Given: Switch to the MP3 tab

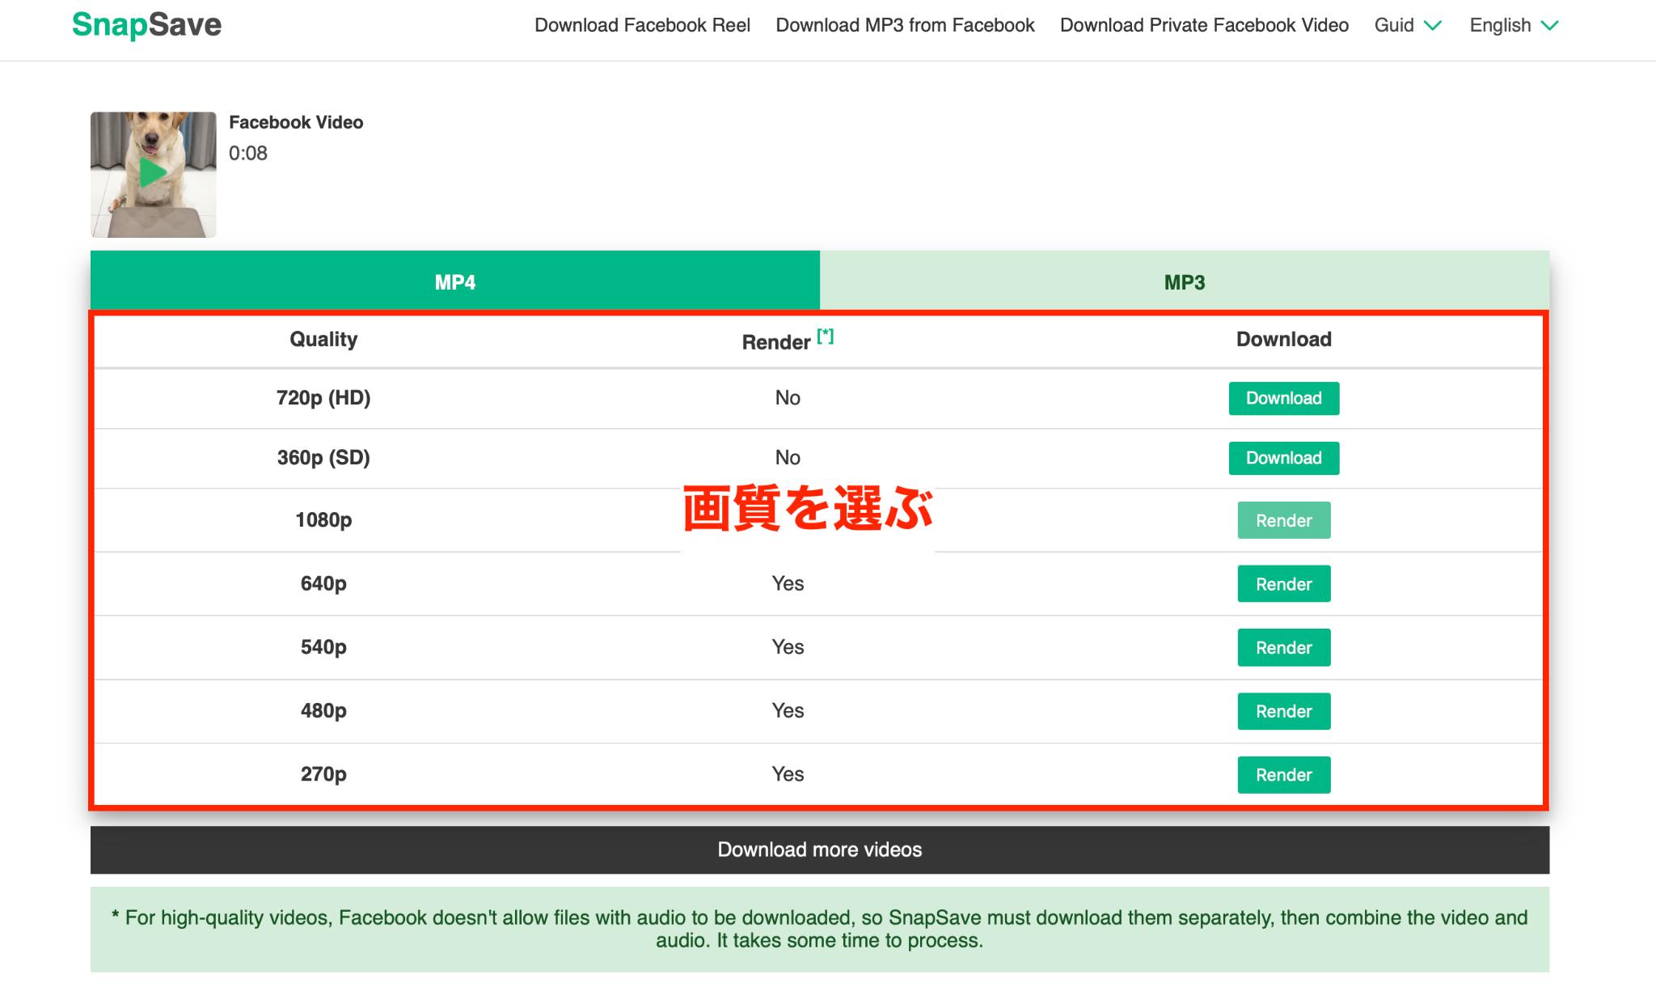Looking at the screenshot, I should [x=1185, y=282].
